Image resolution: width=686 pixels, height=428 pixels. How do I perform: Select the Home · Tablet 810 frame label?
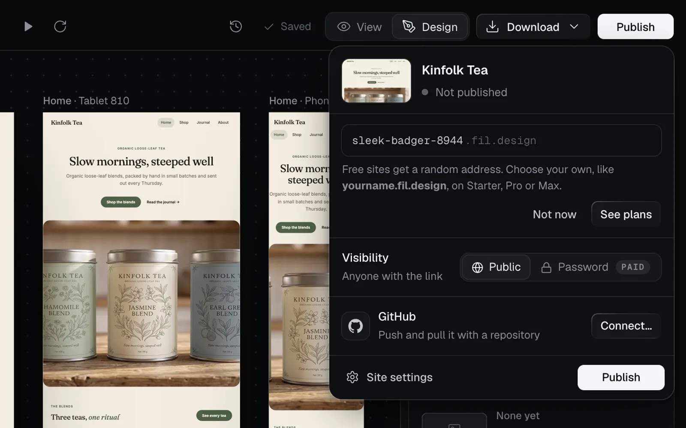click(86, 101)
